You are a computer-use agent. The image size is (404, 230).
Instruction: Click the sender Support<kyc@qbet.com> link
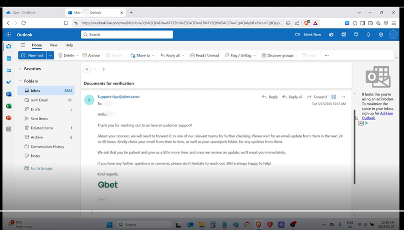coord(119,97)
